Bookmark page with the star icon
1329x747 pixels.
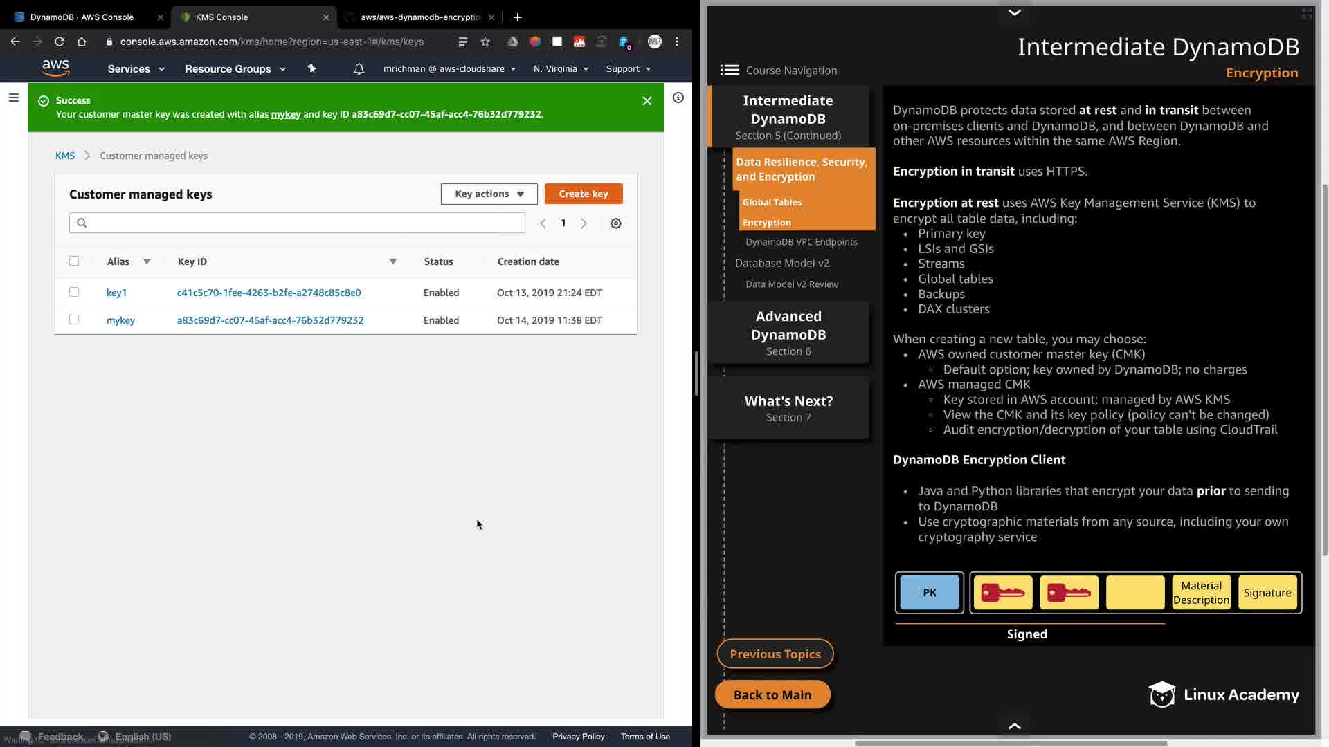(485, 41)
